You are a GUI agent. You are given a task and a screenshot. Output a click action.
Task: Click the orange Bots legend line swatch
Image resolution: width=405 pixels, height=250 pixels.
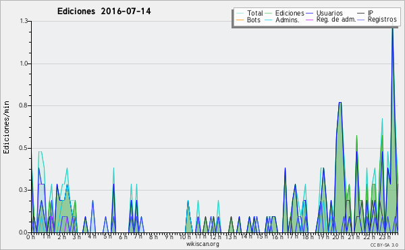tap(240, 20)
